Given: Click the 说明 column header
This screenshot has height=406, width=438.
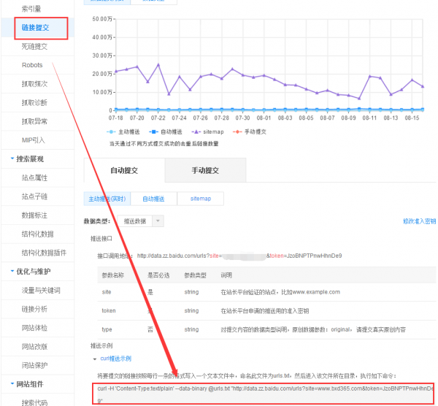Looking at the screenshot, I should [226, 275].
